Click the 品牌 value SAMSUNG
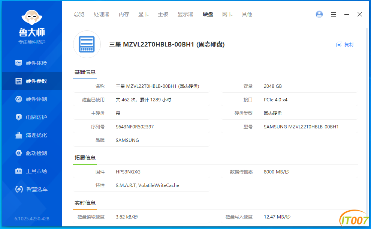The height and width of the screenshot is (229, 371). (127, 140)
